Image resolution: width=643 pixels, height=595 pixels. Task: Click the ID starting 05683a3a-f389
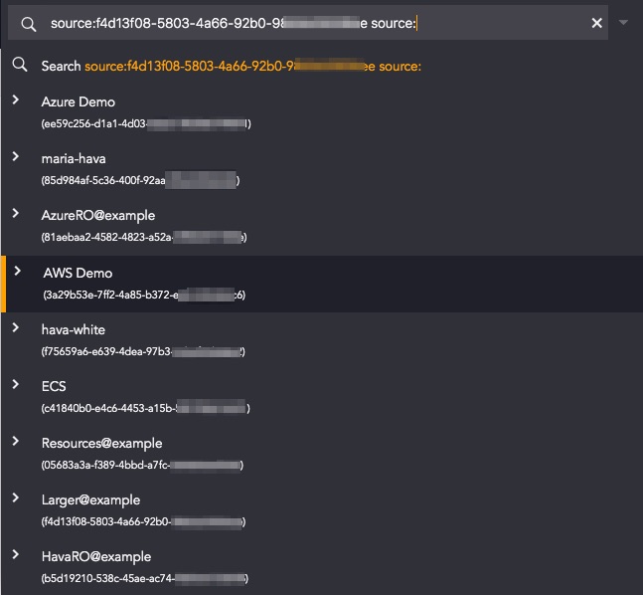tap(142, 465)
